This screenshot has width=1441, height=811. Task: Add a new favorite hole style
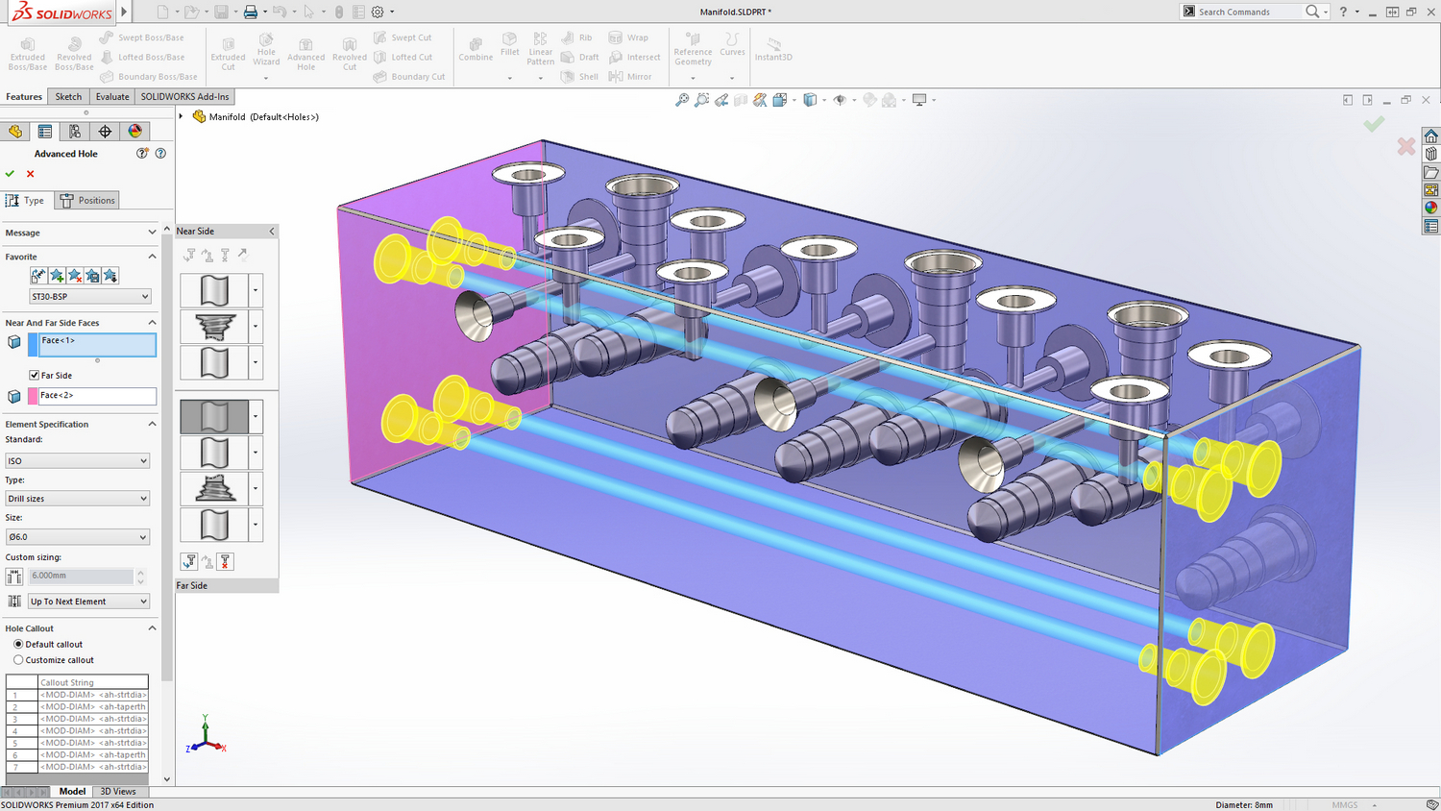click(56, 276)
